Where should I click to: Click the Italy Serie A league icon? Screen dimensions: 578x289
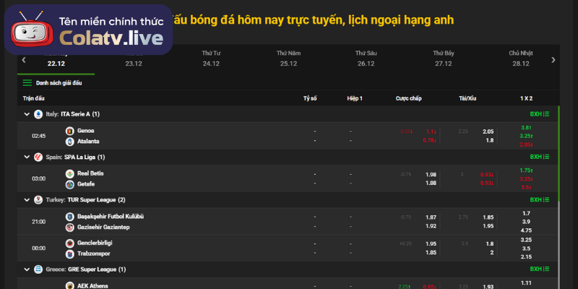(38, 114)
